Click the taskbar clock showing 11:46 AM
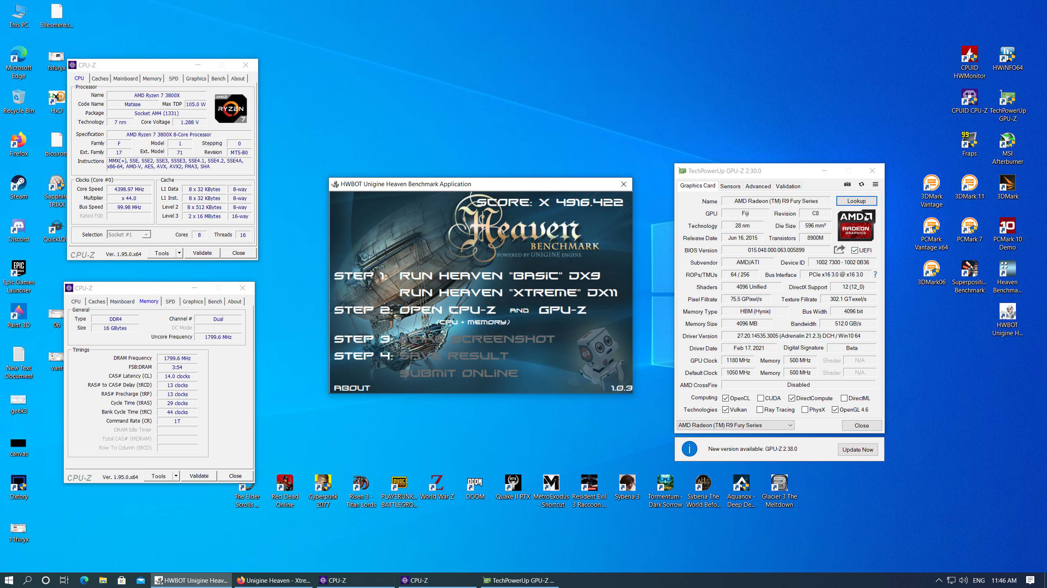Image resolution: width=1047 pixels, height=588 pixels. point(1004,580)
